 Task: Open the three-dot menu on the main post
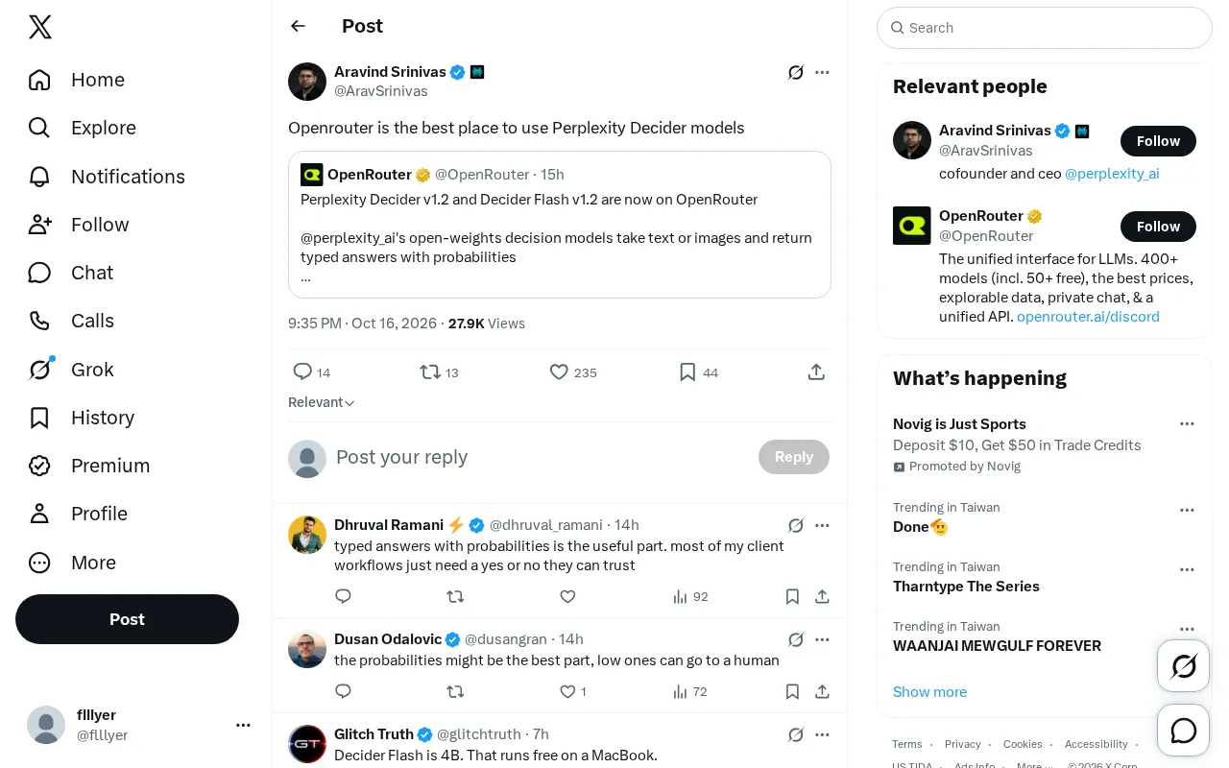[822, 72]
